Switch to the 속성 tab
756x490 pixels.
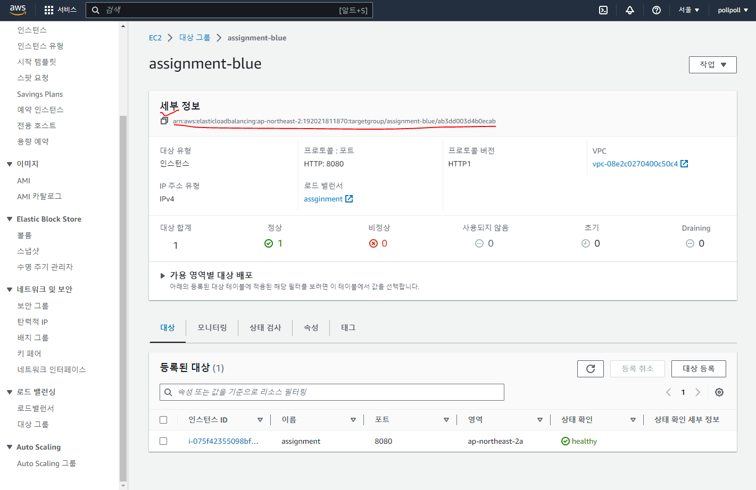(311, 328)
